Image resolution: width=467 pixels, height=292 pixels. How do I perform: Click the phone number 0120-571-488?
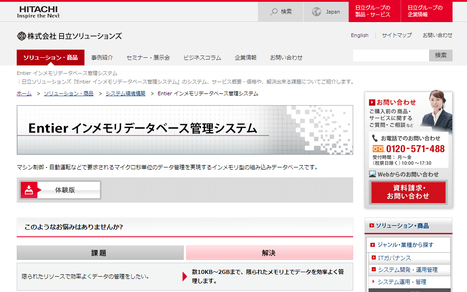coord(415,149)
